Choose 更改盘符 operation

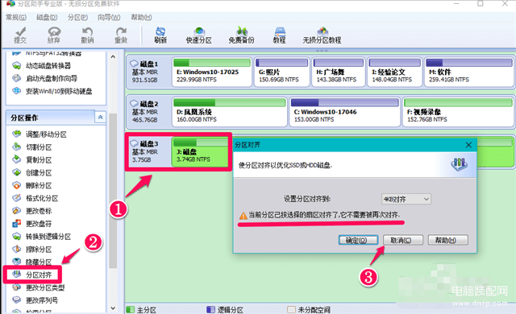(32, 224)
